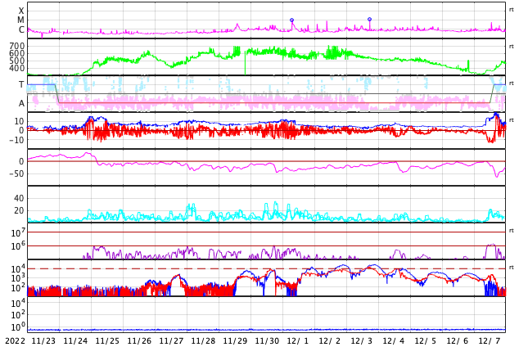Image resolution: width=519 pixels, height=347 pixels.
Task: Click the blue flare marker near 12/3
Action: [x=369, y=19]
